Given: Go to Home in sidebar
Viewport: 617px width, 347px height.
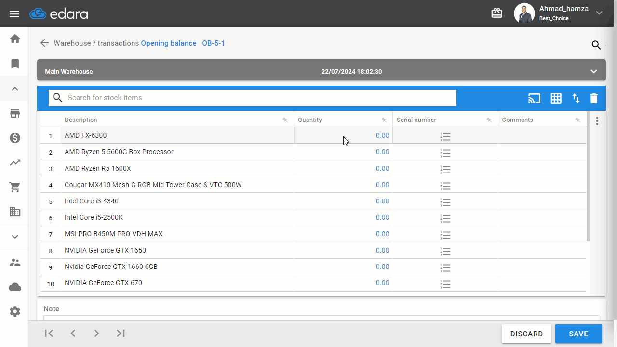Looking at the screenshot, I should tap(15, 39).
